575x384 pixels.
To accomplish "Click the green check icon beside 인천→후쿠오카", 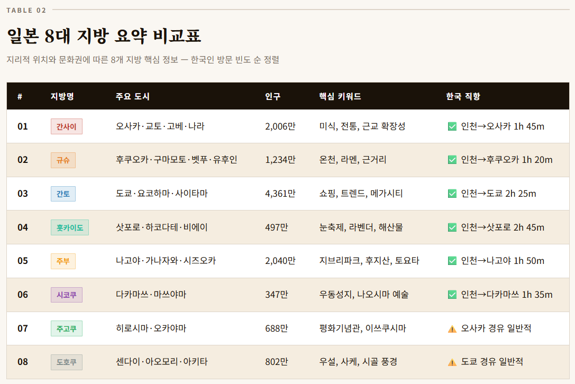I will point(452,160).
